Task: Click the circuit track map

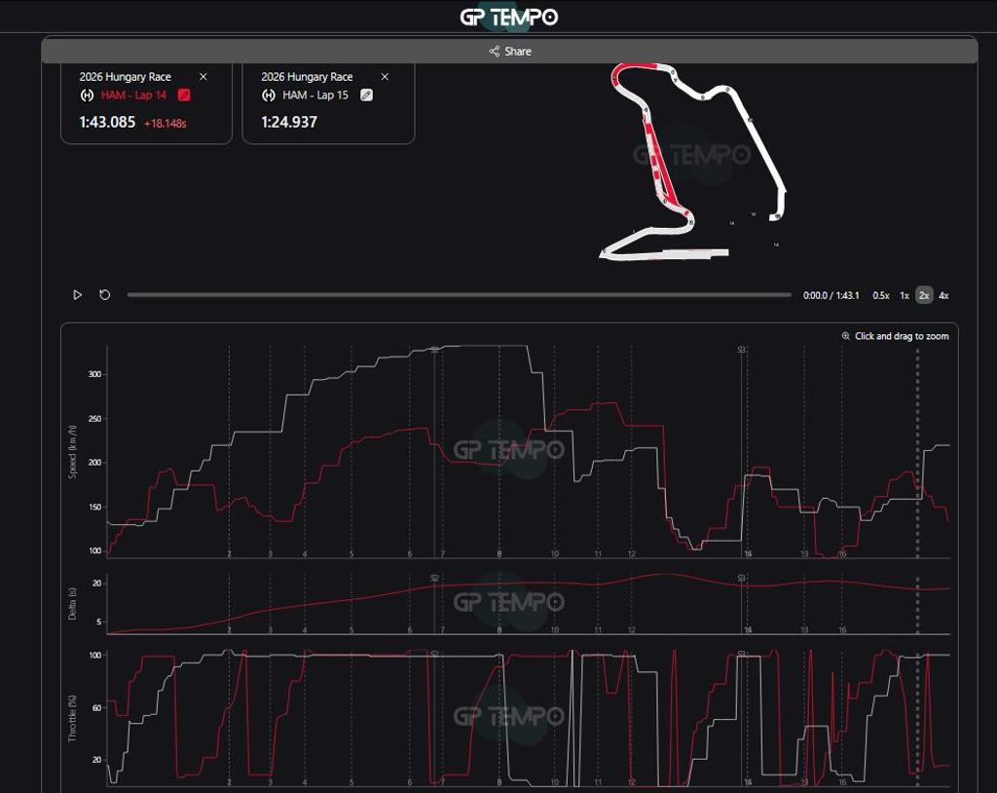Action: 693,162
